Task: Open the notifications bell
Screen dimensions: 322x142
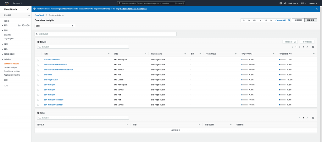Action: (x=285, y=3)
